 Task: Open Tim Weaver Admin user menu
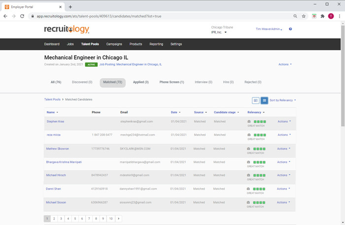pyautogui.click(x=269, y=29)
